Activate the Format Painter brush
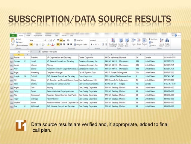Image resolution: width=191 pixels, height=144 pixels. point(17,45)
